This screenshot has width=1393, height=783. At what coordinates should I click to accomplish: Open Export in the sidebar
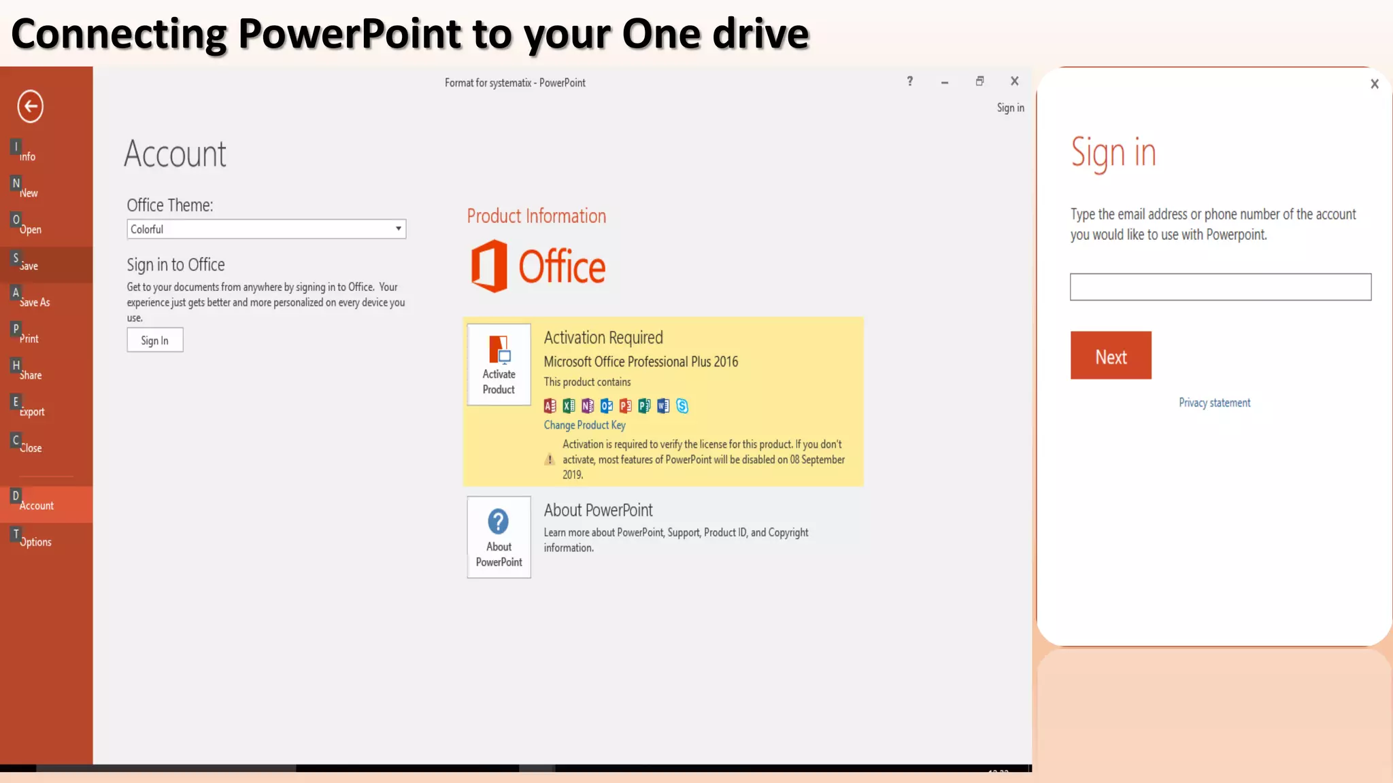pyautogui.click(x=46, y=411)
